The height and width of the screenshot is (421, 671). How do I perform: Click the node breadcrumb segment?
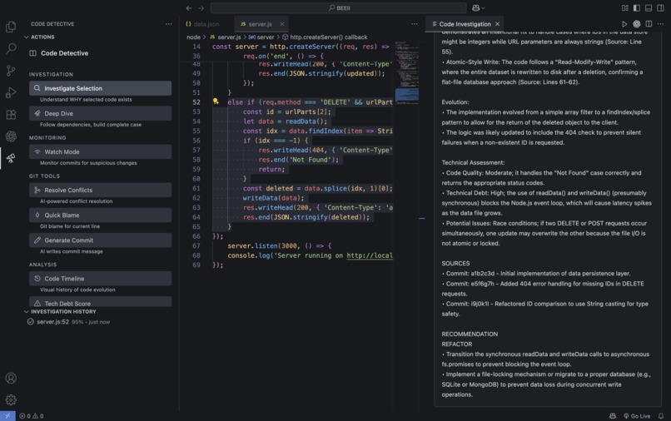[193, 37]
